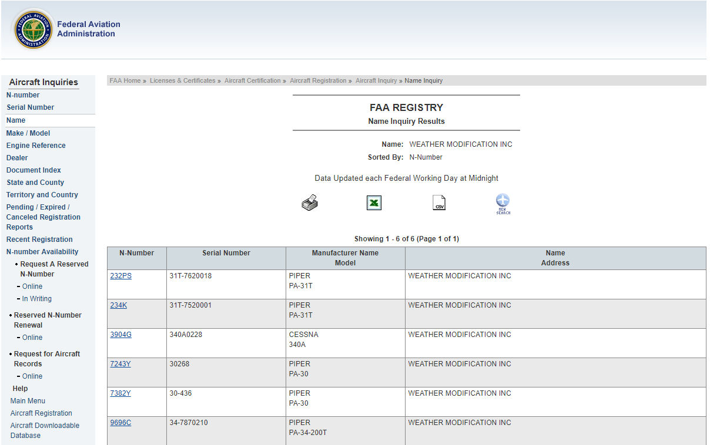This screenshot has width=710, height=445.
Task: Go to FAA Home breadcrumb
Action: point(125,80)
